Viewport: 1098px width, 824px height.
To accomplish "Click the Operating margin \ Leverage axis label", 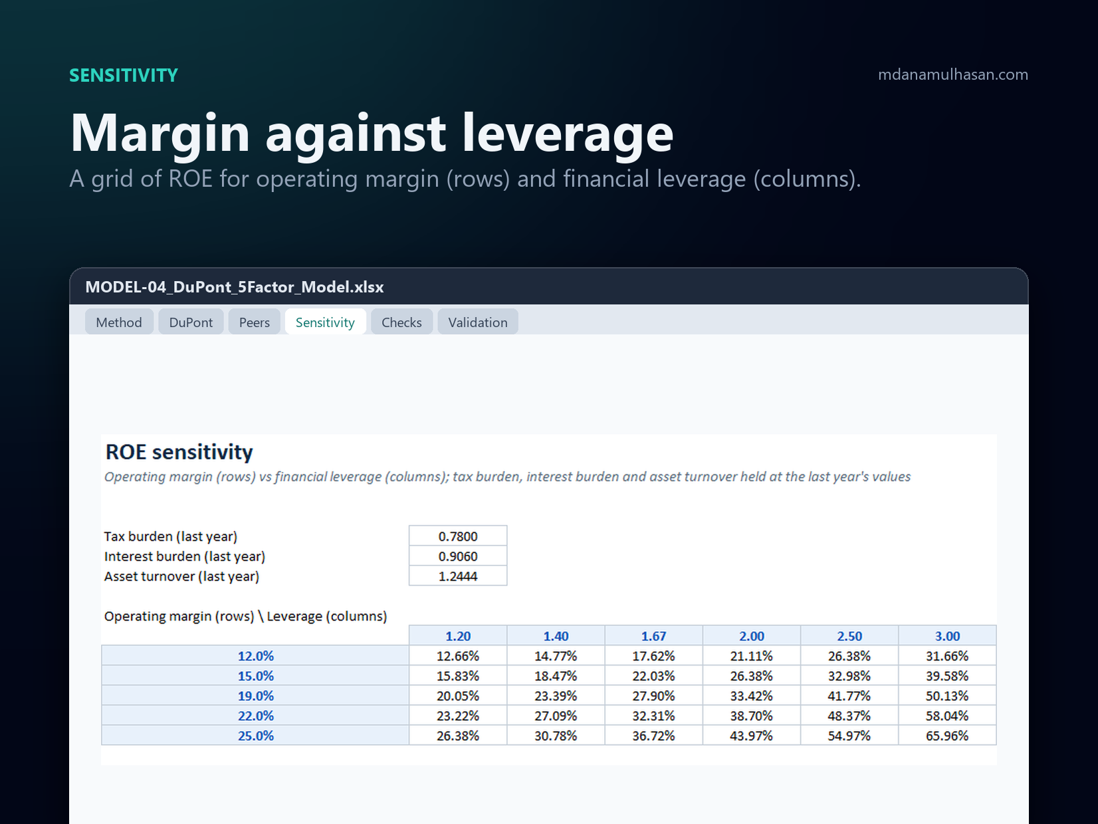I will (x=245, y=616).
